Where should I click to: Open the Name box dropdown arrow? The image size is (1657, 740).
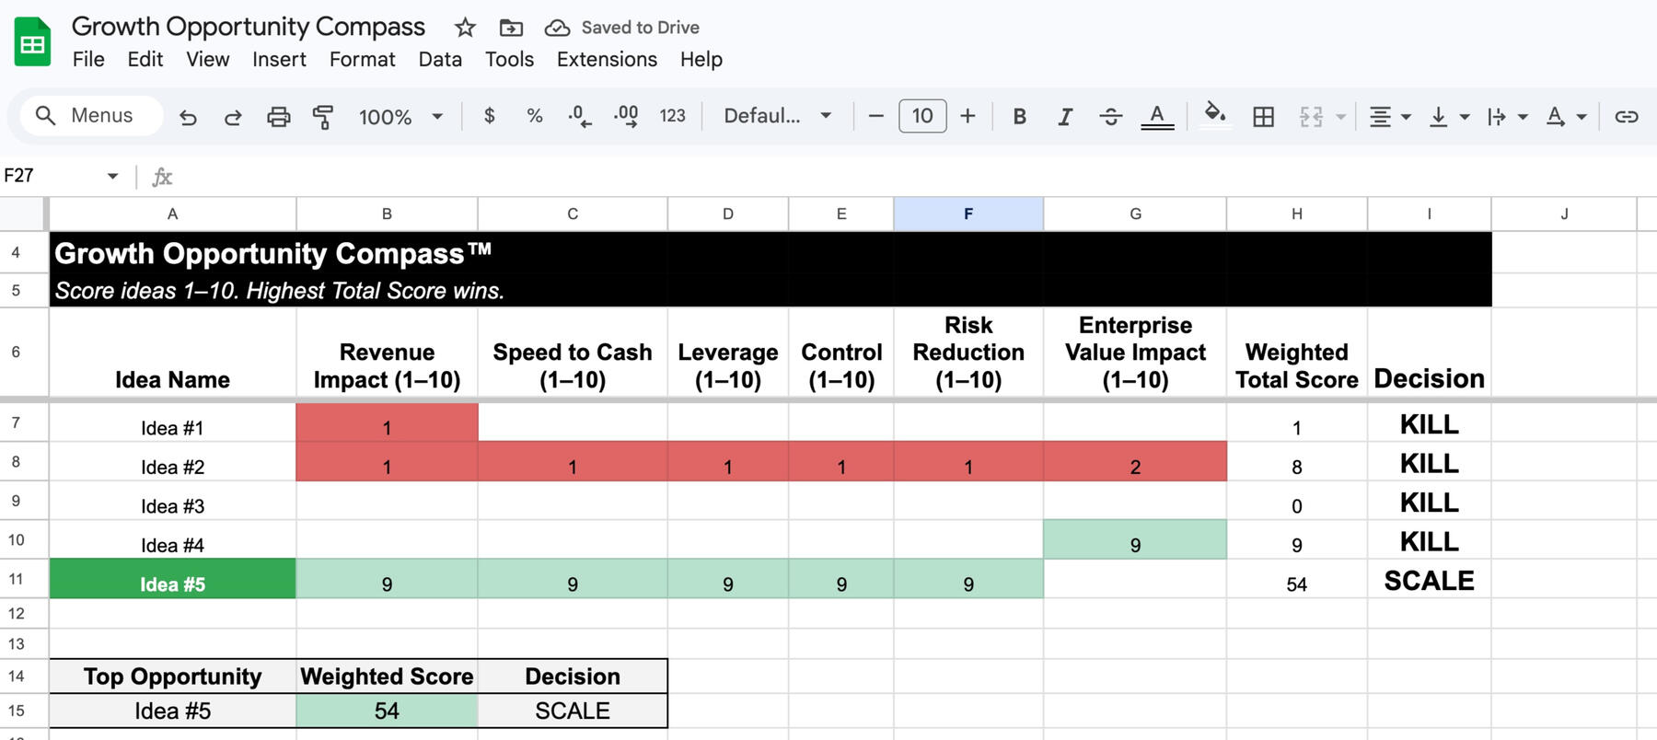(x=112, y=176)
